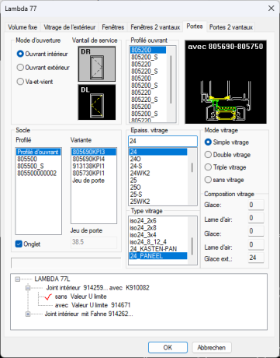Collapse Joint intérieur 914259 node

coord(28,288)
